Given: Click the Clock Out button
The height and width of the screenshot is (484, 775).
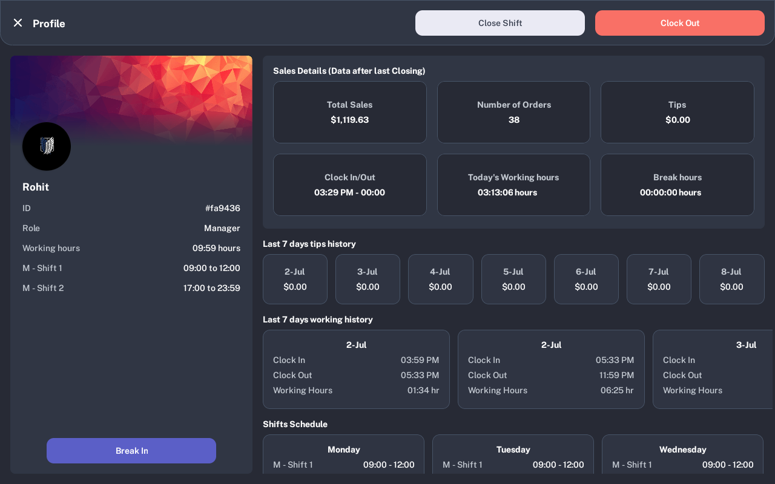Looking at the screenshot, I should pos(680,23).
